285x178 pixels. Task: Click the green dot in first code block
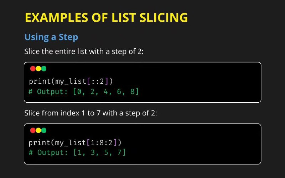[x=44, y=69]
